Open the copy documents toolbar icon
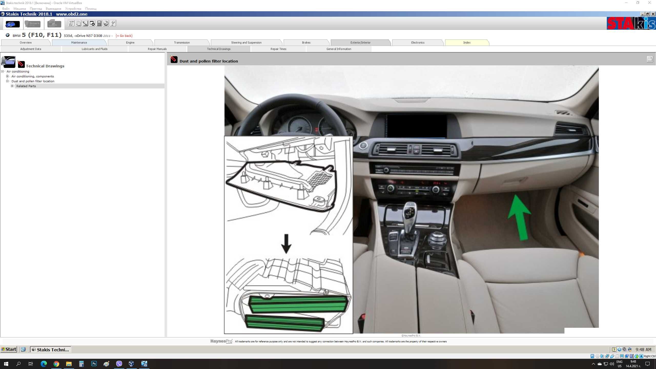 pyautogui.click(x=78, y=24)
